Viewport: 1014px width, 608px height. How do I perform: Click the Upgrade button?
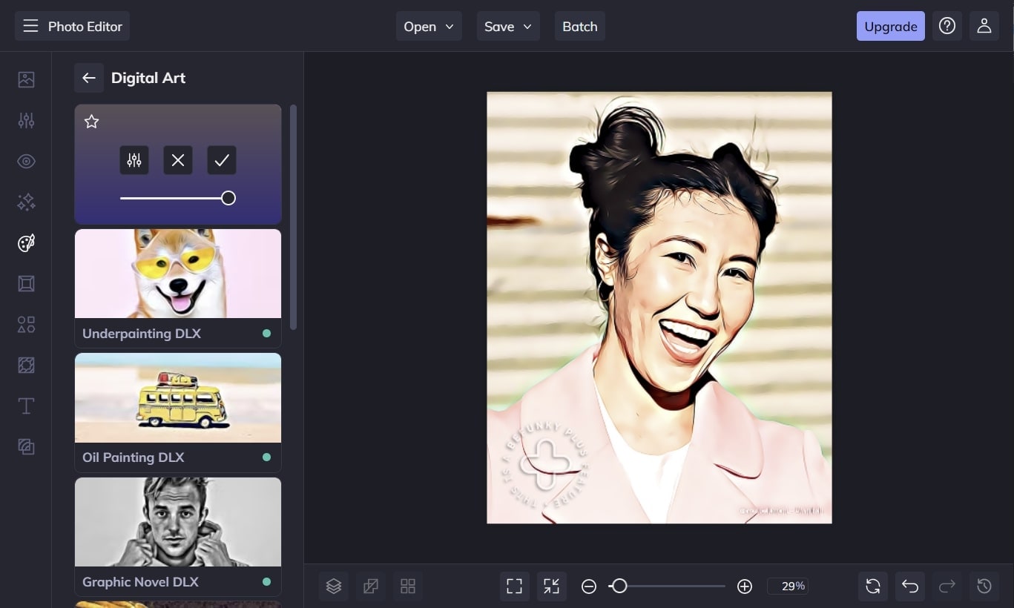890,26
